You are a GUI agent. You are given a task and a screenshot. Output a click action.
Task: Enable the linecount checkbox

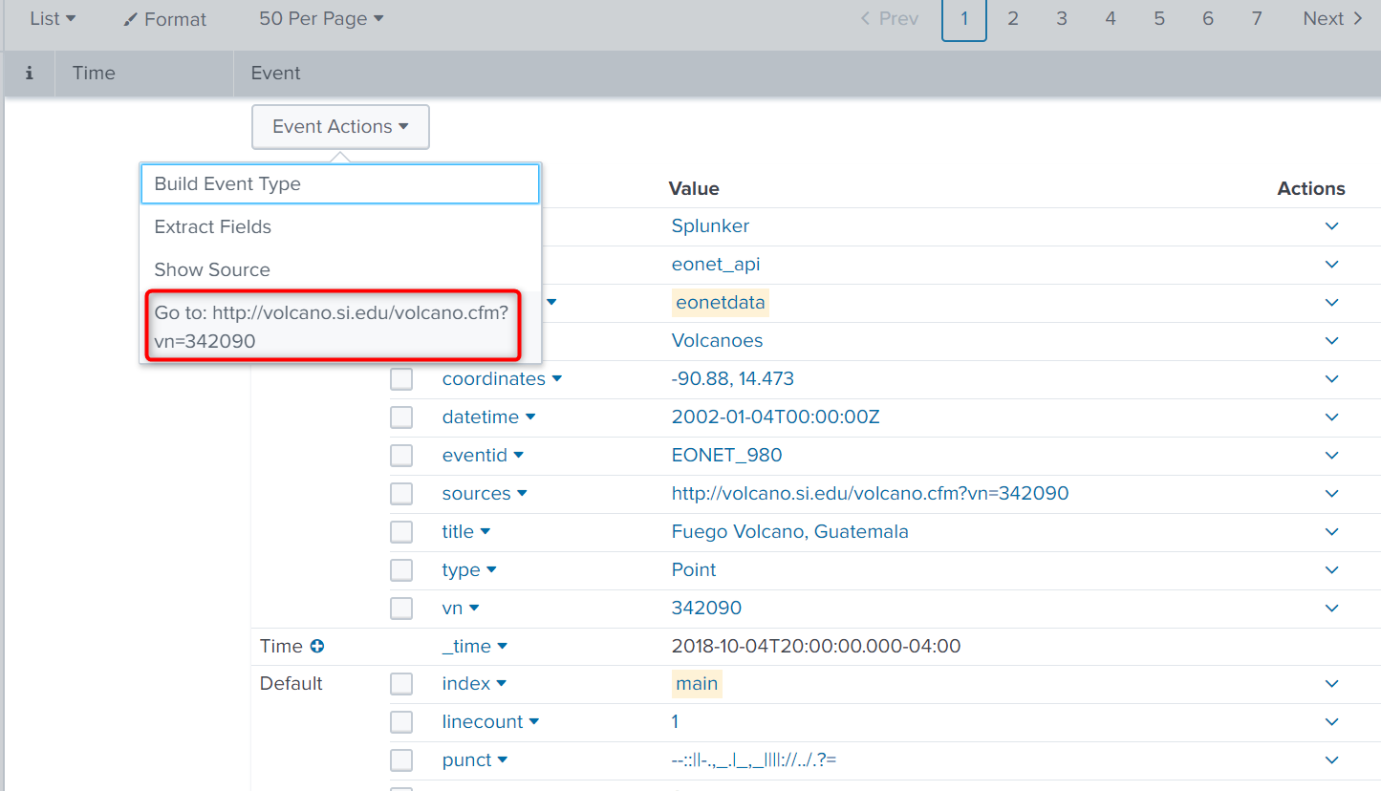(x=401, y=721)
